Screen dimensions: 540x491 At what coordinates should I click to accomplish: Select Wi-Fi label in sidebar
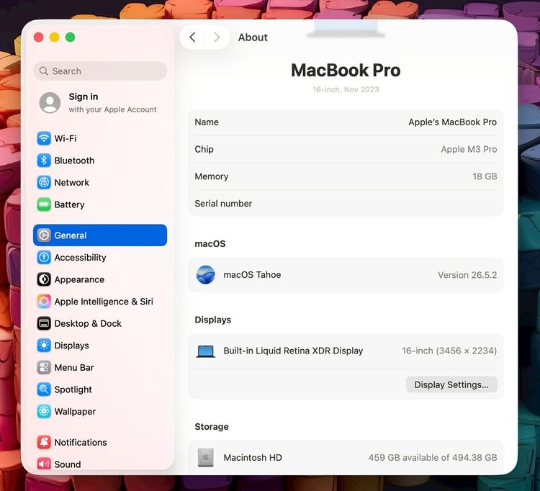66,138
